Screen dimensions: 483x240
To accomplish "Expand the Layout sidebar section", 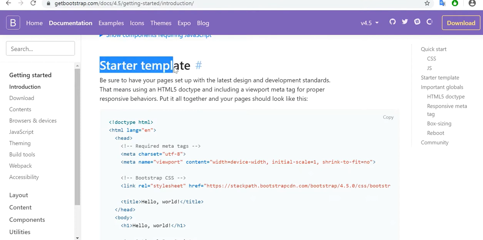I will click(x=18, y=195).
